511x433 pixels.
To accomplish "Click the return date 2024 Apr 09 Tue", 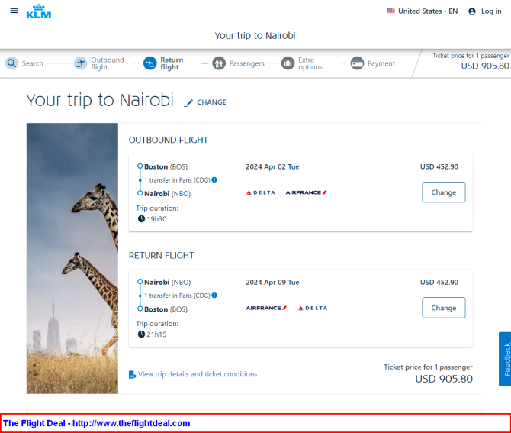I will 272,283.
